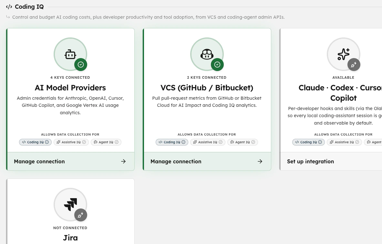
Task: Click the AI Model Providers title
Action: tap(70, 88)
